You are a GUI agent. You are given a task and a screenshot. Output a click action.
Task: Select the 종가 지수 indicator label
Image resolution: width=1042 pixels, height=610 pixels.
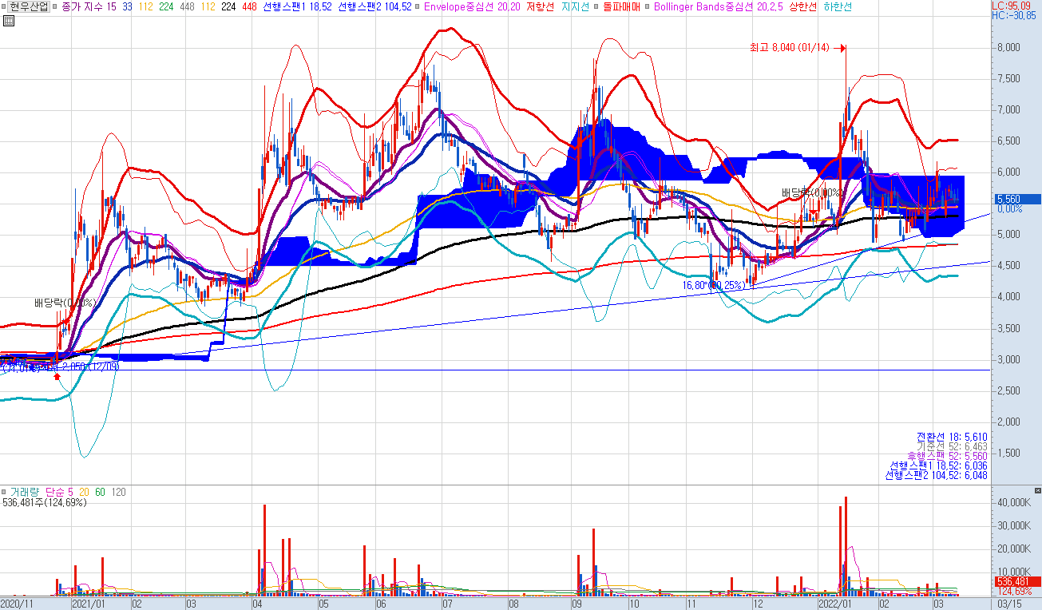click(x=82, y=6)
